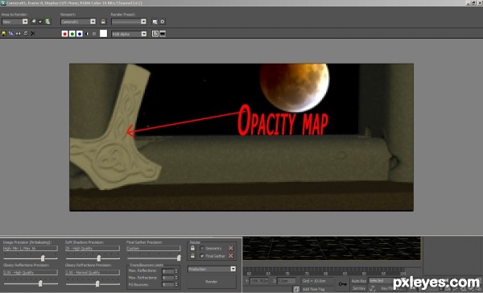Clear Final Gather cache with red X
483x293 pixels.
pyautogui.click(x=231, y=256)
